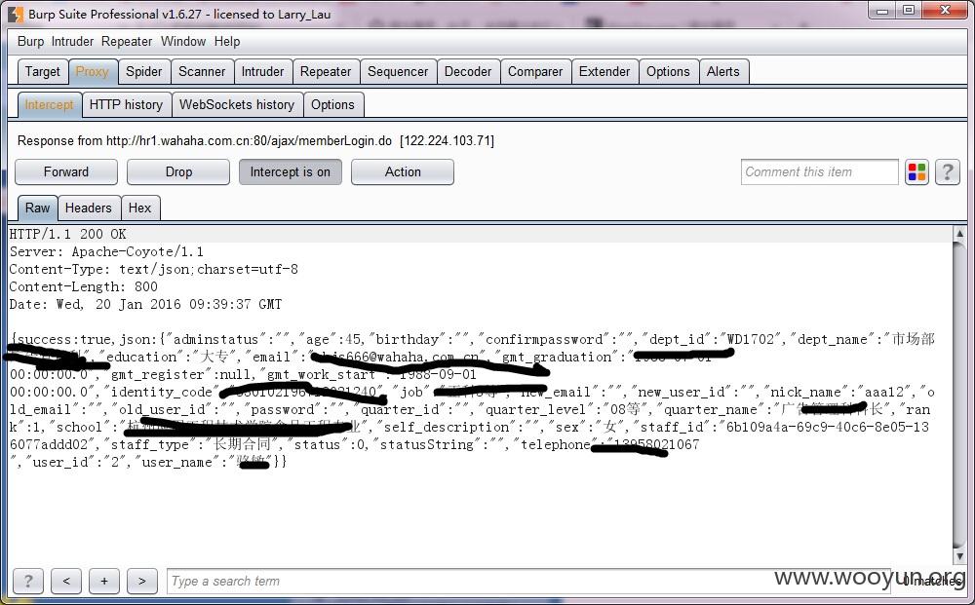Switch to the Comparer tab

pos(535,71)
